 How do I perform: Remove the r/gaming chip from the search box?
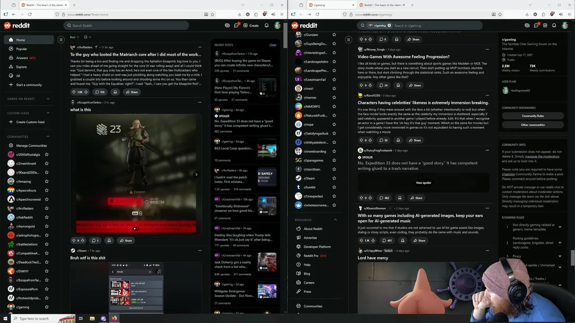click(x=389, y=26)
